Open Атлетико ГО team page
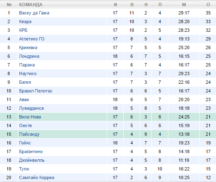Viewport: 216px width, 182px height. [32, 39]
